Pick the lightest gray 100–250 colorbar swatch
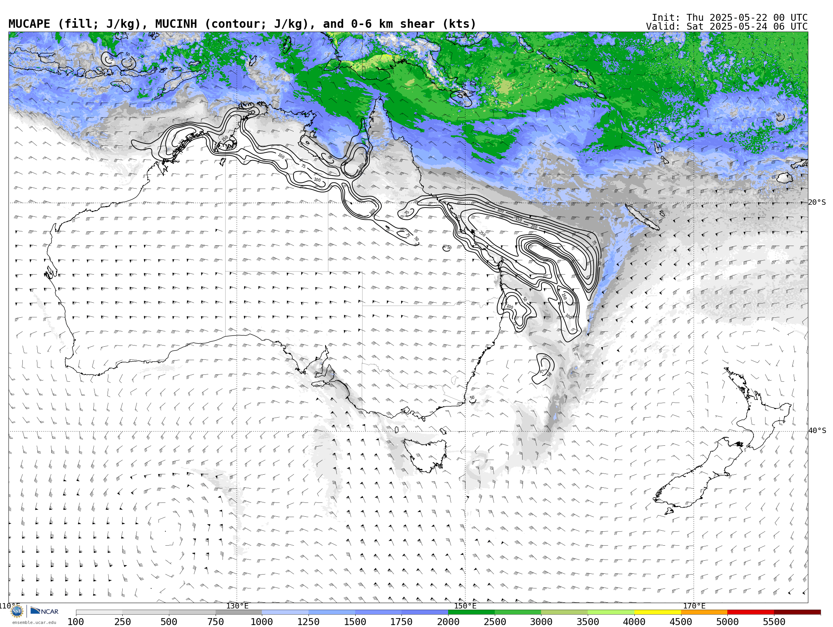Viewport: 833px width, 627px height. point(99,612)
